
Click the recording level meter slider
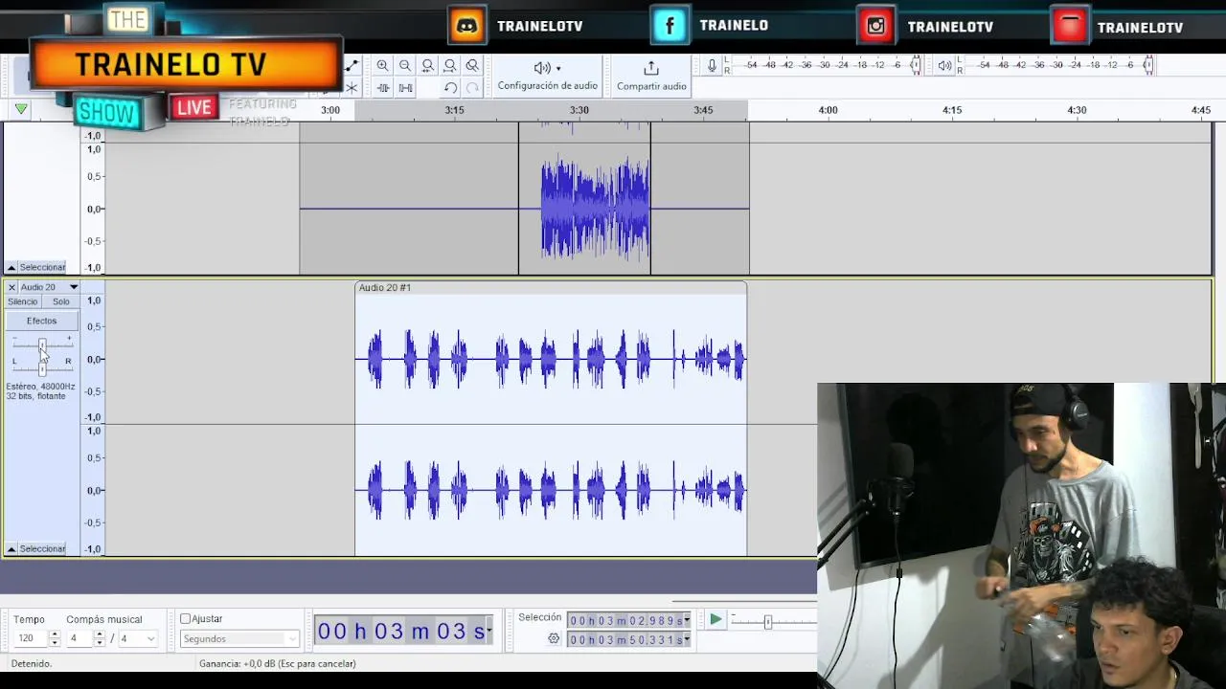pyautogui.click(x=916, y=65)
